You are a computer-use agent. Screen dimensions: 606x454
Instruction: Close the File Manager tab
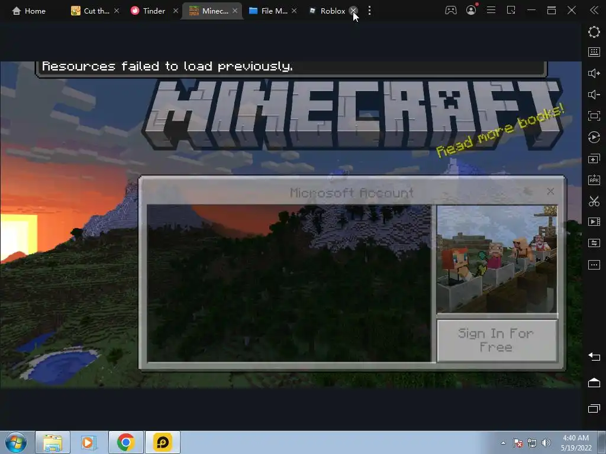[294, 11]
